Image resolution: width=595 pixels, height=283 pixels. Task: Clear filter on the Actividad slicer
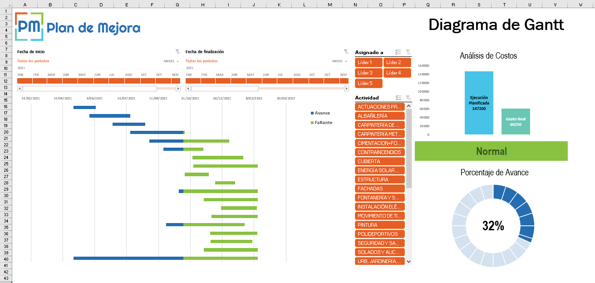pyautogui.click(x=408, y=98)
